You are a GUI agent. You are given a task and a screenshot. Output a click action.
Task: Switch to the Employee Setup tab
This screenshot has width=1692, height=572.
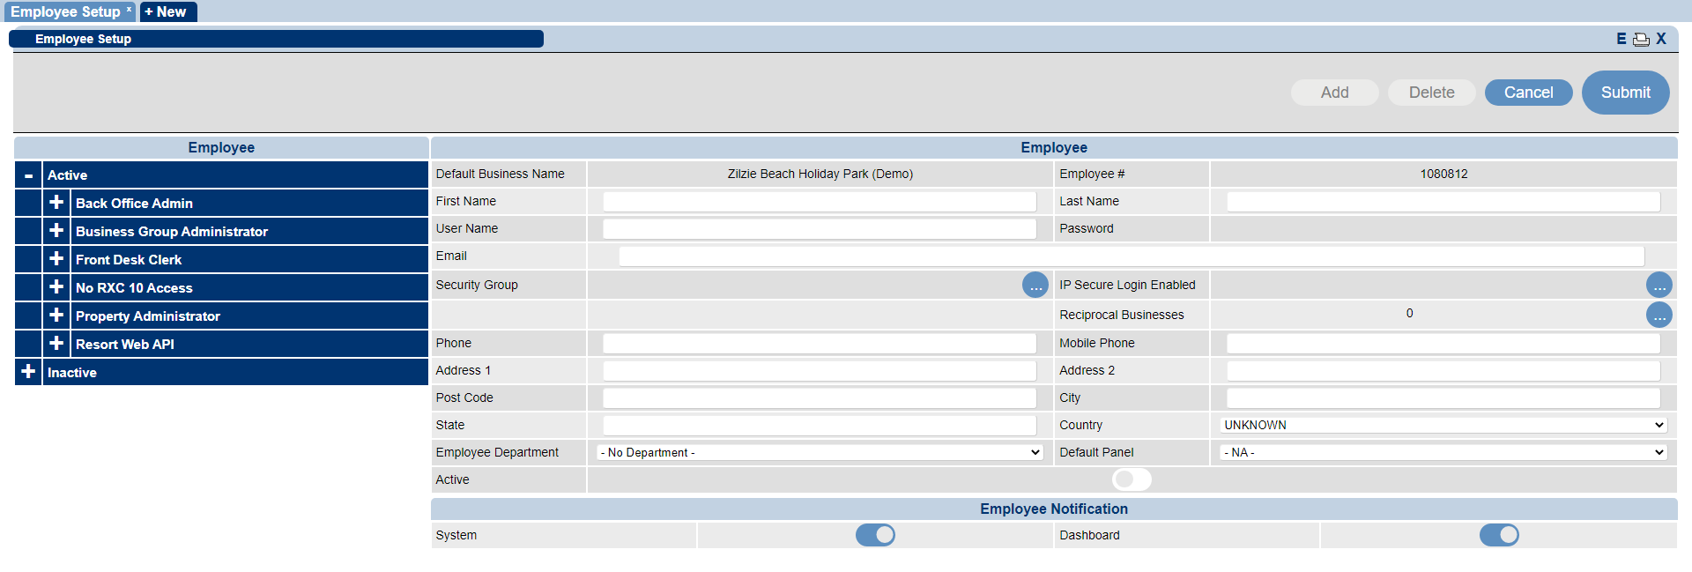(70, 11)
